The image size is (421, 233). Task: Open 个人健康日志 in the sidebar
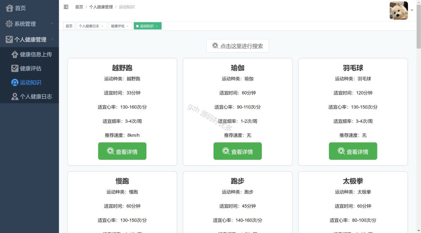[x=30, y=97]
